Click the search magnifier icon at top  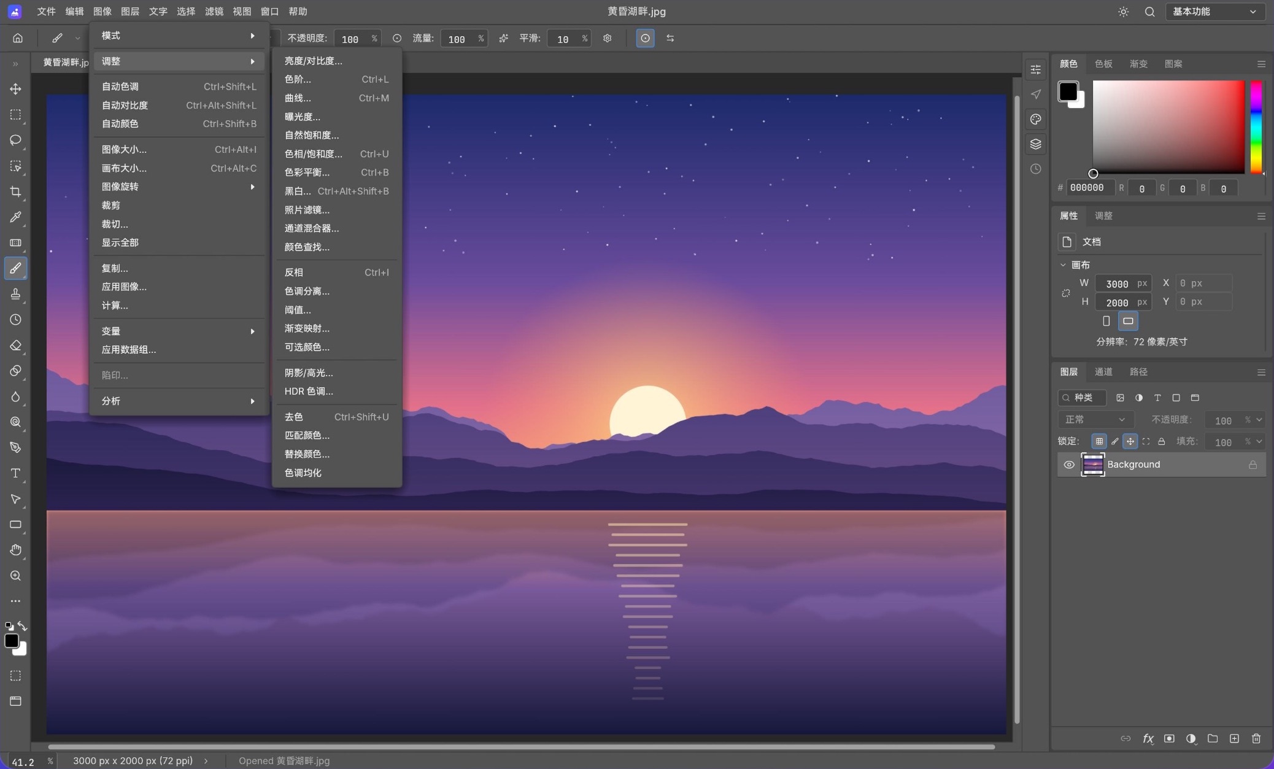point(1149,12)
